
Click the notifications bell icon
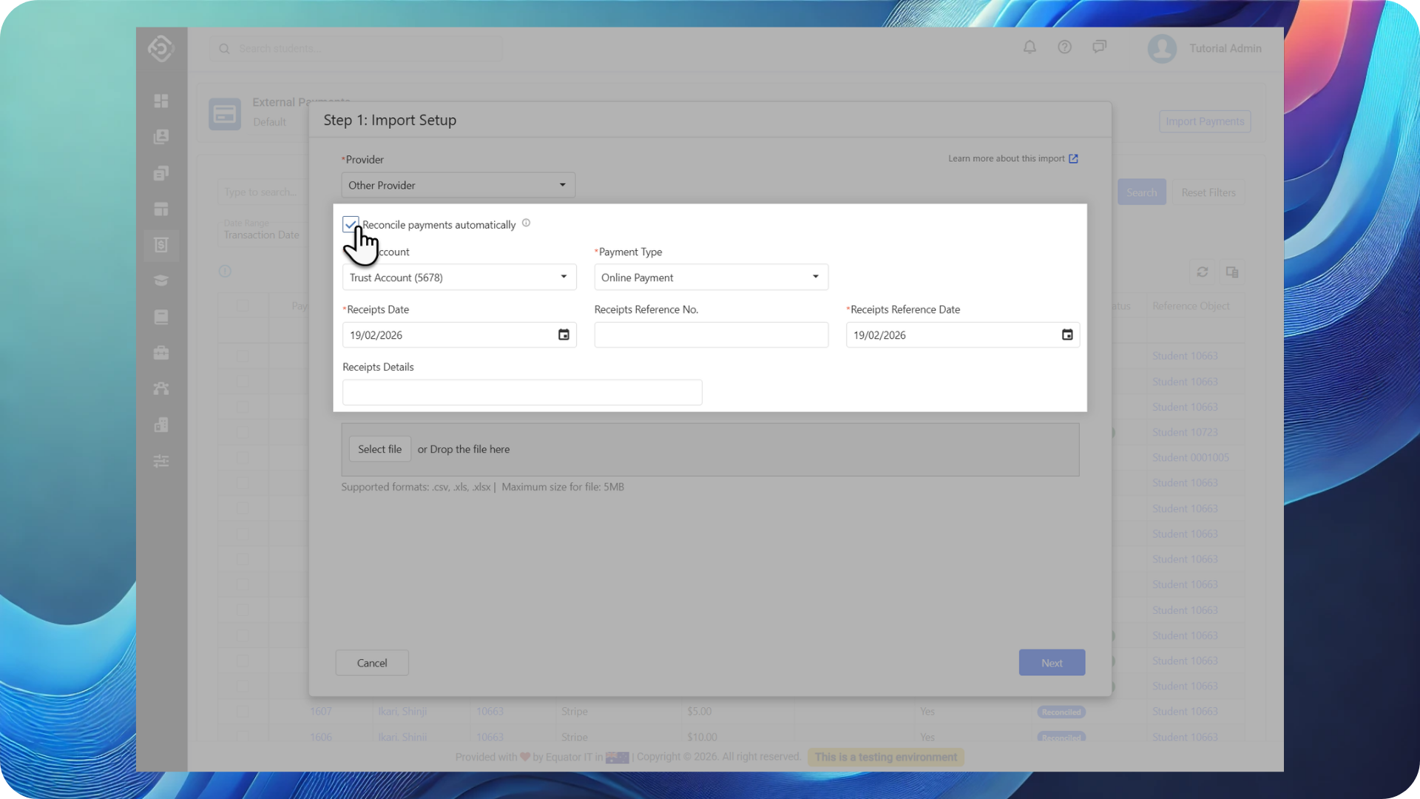pyautogui.click(x=1029, y=47)
